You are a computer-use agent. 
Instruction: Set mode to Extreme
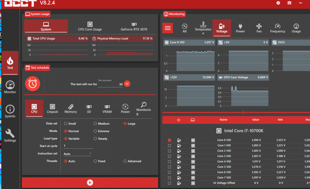(101, 131)
